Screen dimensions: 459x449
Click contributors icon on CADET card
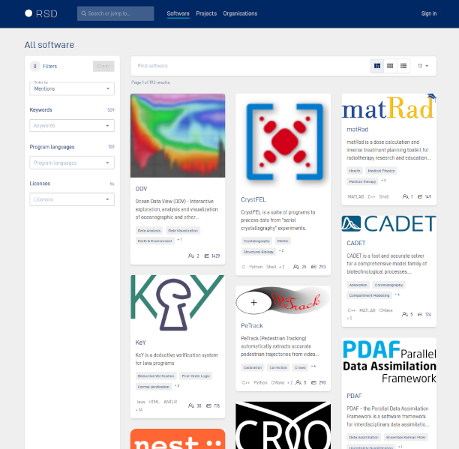coord(405,314)
